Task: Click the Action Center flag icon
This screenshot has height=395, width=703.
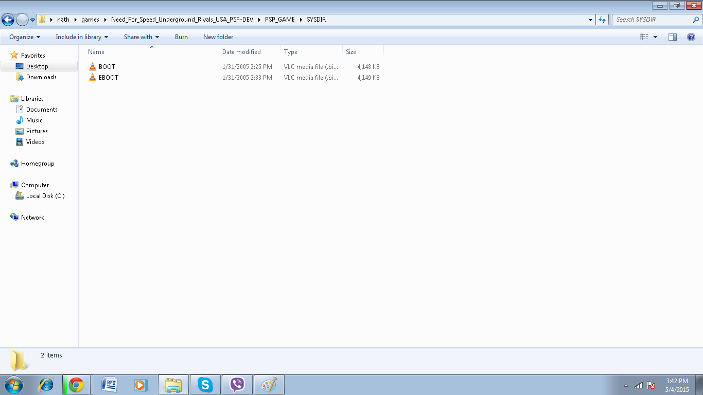Action: pyautogui.click(x=651, y=385)
